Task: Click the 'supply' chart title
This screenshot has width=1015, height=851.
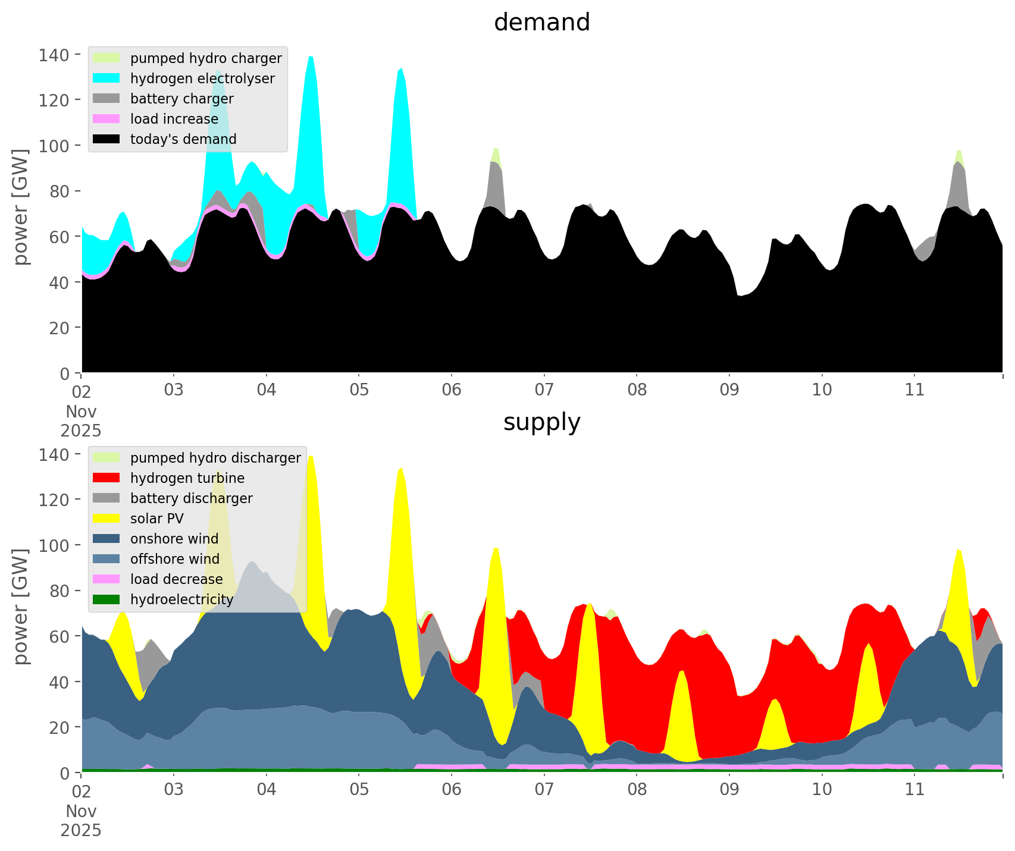Action: 541,422
